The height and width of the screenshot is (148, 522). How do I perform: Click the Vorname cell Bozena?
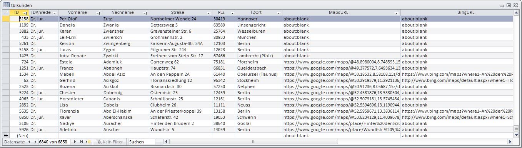click(80, 86)
